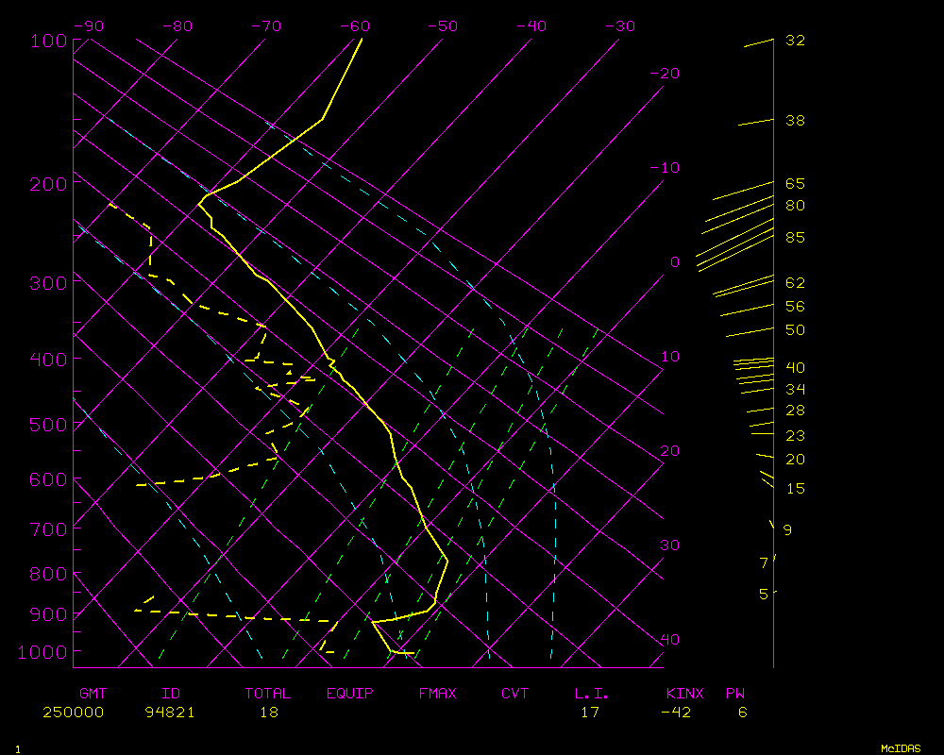Screen dimensions: 944x755
Task: Click the FMAX label
Action: pos(437,694)
